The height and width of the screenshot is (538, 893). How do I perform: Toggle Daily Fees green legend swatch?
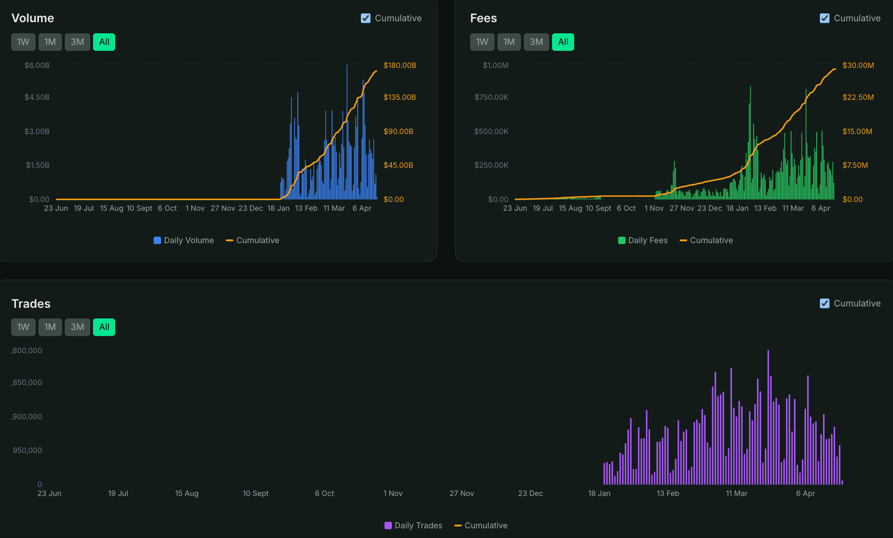(x=622, y=240)
